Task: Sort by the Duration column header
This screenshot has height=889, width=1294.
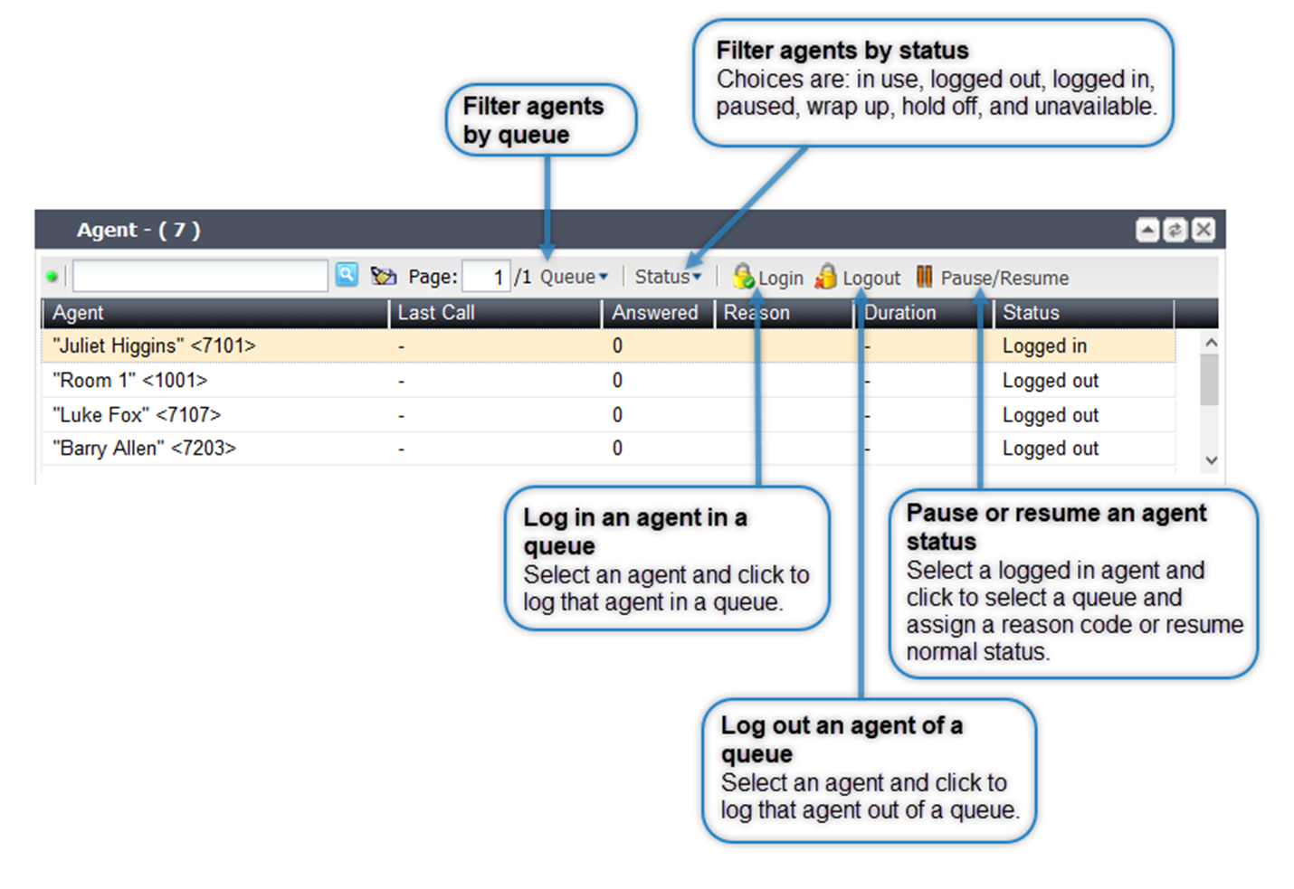Action: [x=924, y=313]
